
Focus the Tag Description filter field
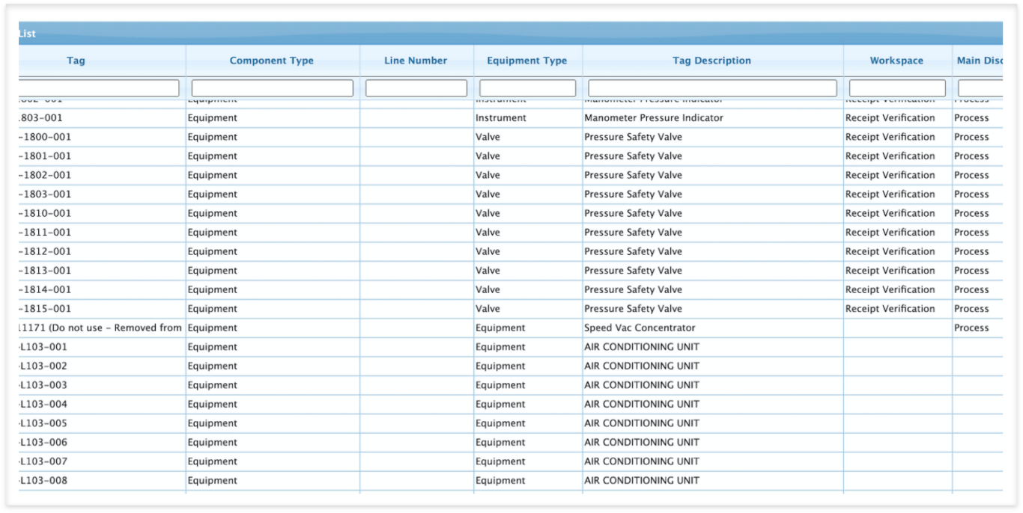click(x=712, y=88)
